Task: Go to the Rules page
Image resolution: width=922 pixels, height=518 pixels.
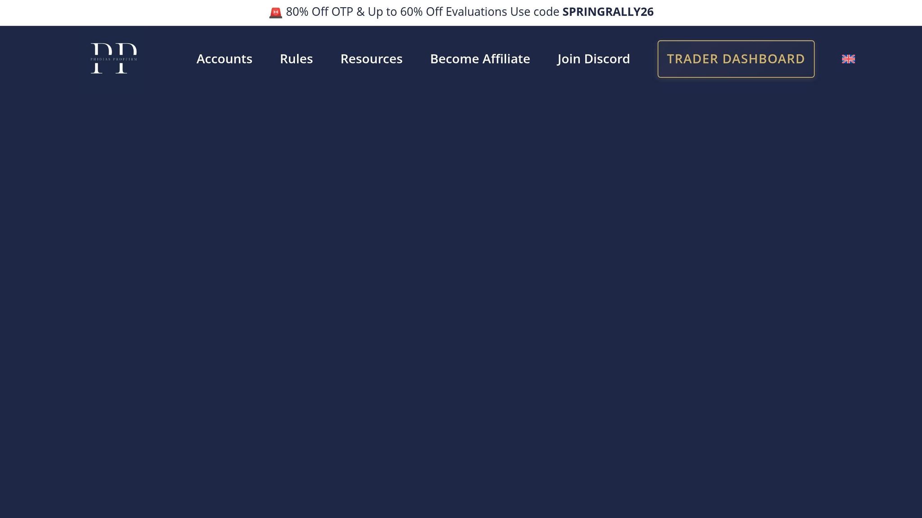Action: click(296, 59)
